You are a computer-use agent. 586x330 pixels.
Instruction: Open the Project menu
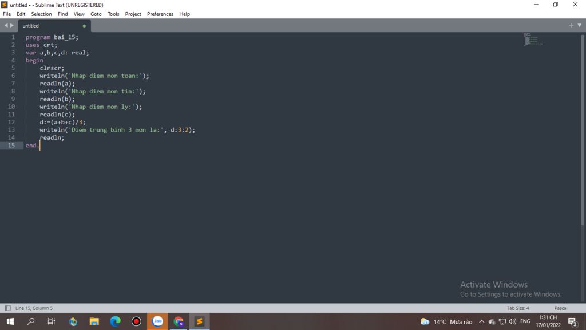point(133,14)
